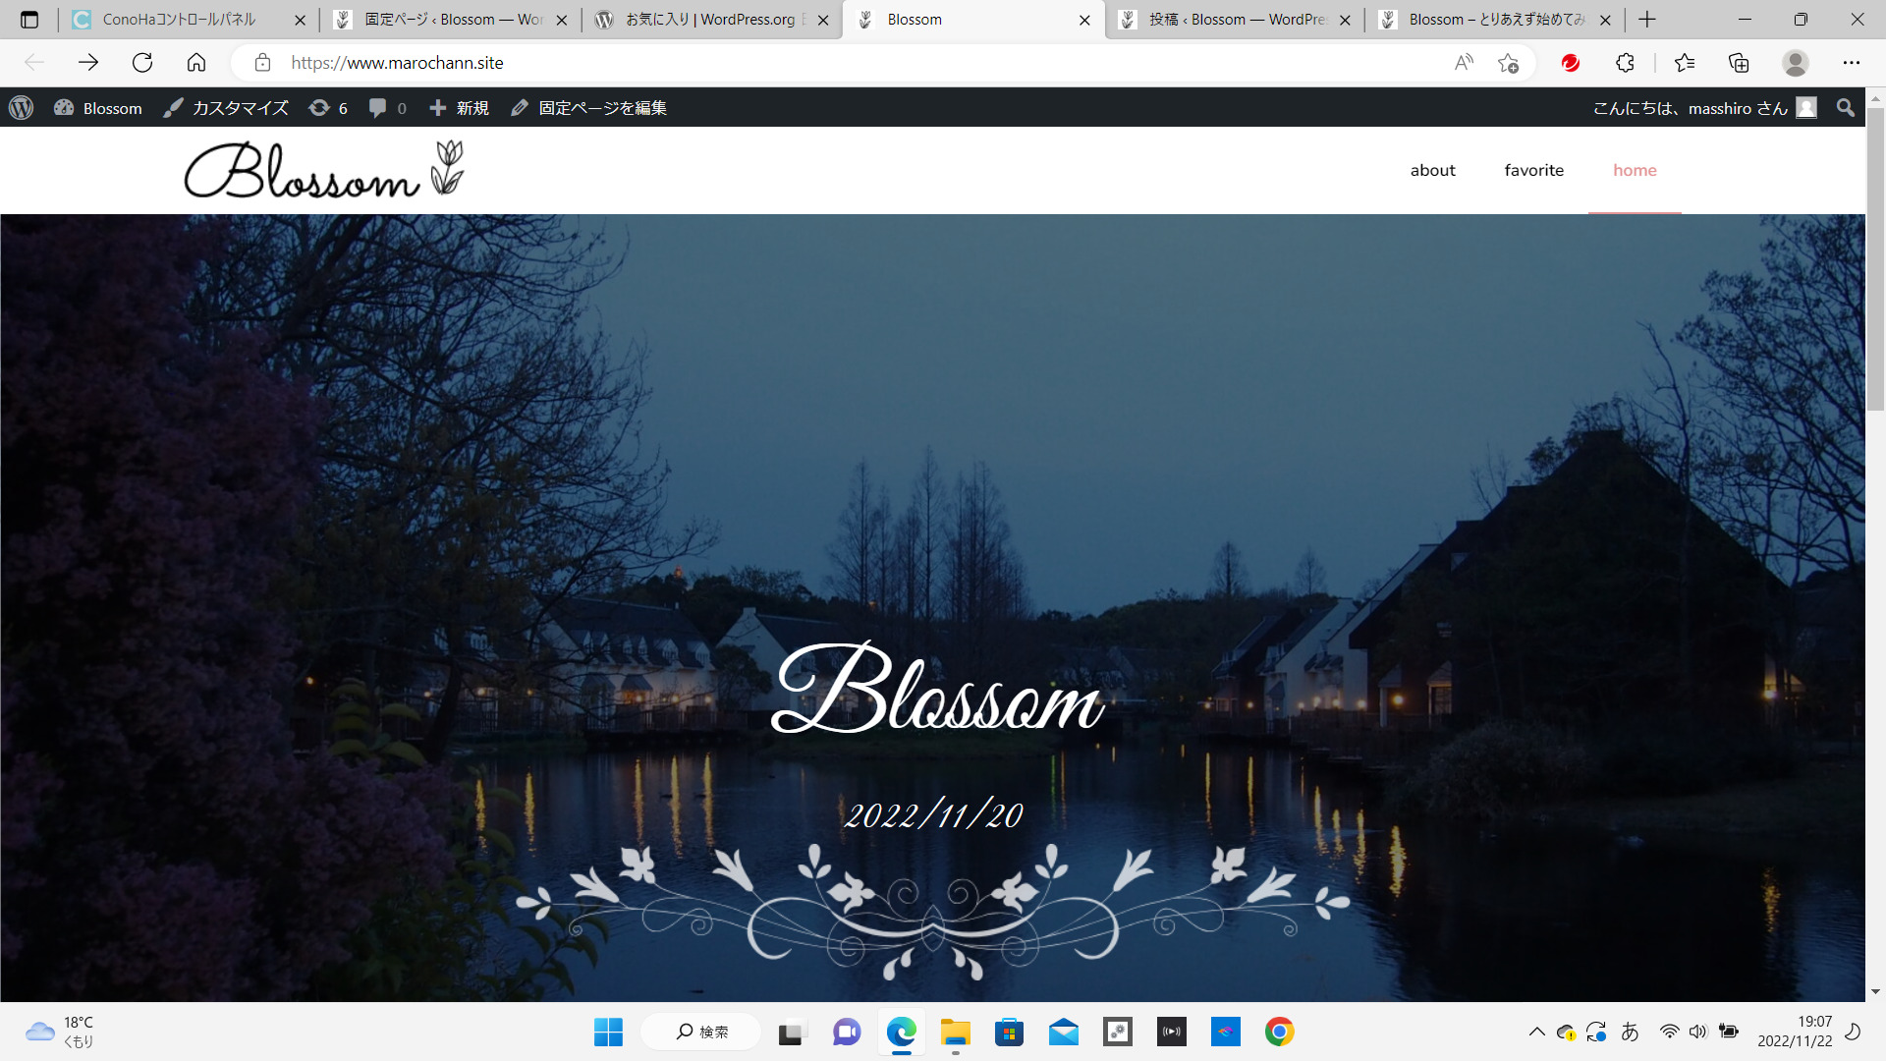1886x1061 pixels.
Task: Show hidden system tray icons chevron
Action: click(x=1536, y=1032)
